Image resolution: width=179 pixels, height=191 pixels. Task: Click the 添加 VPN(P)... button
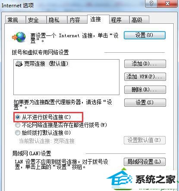coord(145,76)
